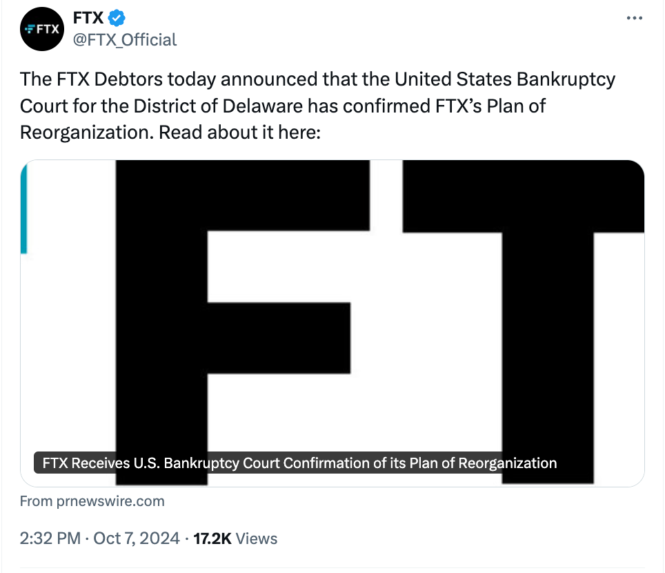
Task: Click the FTX logo text inside avatar
Action: coord(42,29)
